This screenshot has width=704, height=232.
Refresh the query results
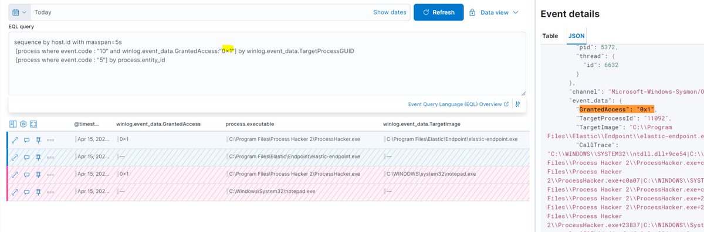click(x=438, y=12)
